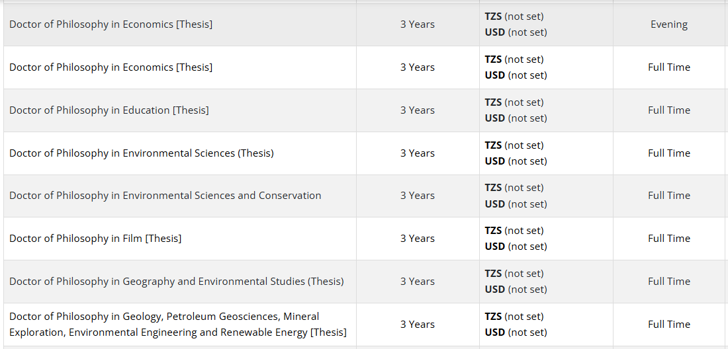Open the Doctor of Philosophy in Education program
Image resolution: width=728 pixels, height=349 pixels.
tap(109, 110)
